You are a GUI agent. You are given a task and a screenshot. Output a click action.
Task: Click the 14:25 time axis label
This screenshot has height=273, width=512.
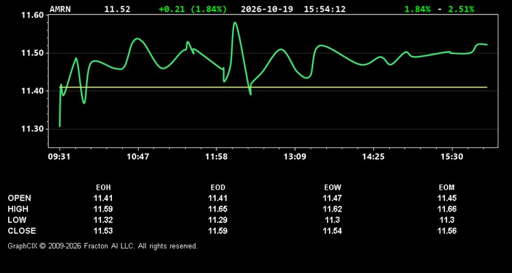(373, 157)
